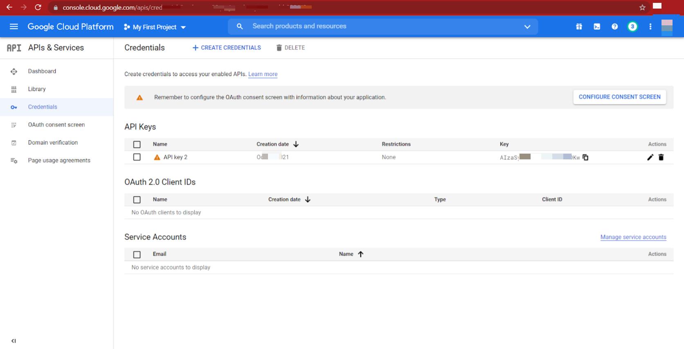Image resolution: width=684 pixels, height=349 pixels.
Task: Open notifications badge showing 3
Action: [632, 27]
